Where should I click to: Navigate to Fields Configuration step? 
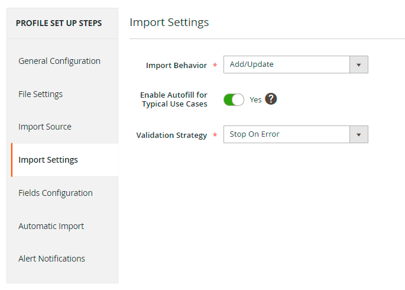pyautogui.click(x=56, y=193)
